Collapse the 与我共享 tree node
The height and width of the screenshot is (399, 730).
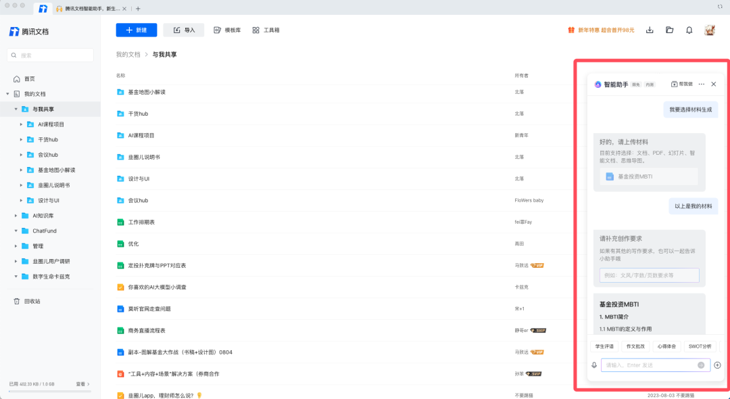click(x=16, y=110)
